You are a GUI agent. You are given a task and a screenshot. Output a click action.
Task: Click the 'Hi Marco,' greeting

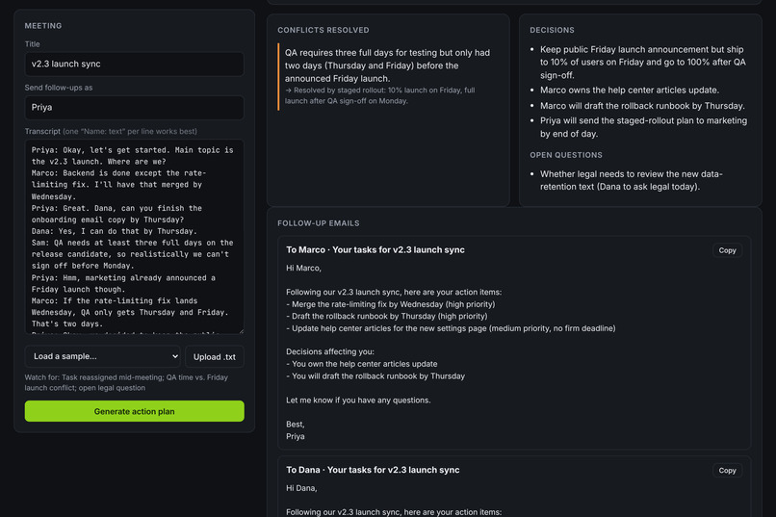303,269
